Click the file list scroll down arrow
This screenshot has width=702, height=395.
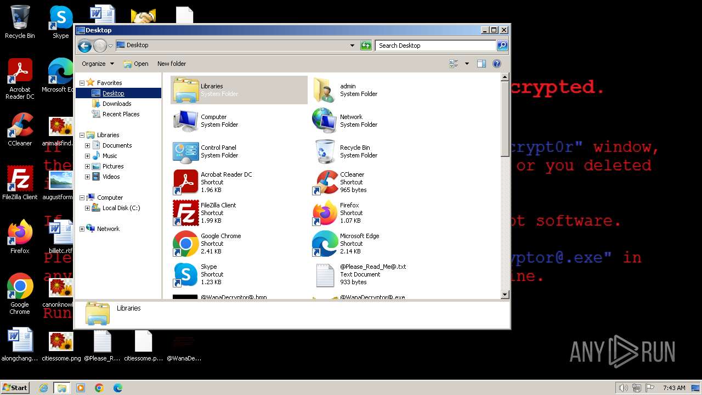(x=505, y=295)
